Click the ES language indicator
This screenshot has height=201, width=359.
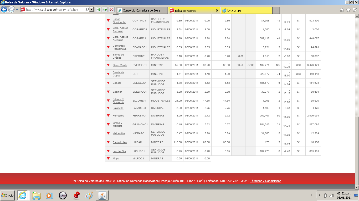tap(312, 195)
